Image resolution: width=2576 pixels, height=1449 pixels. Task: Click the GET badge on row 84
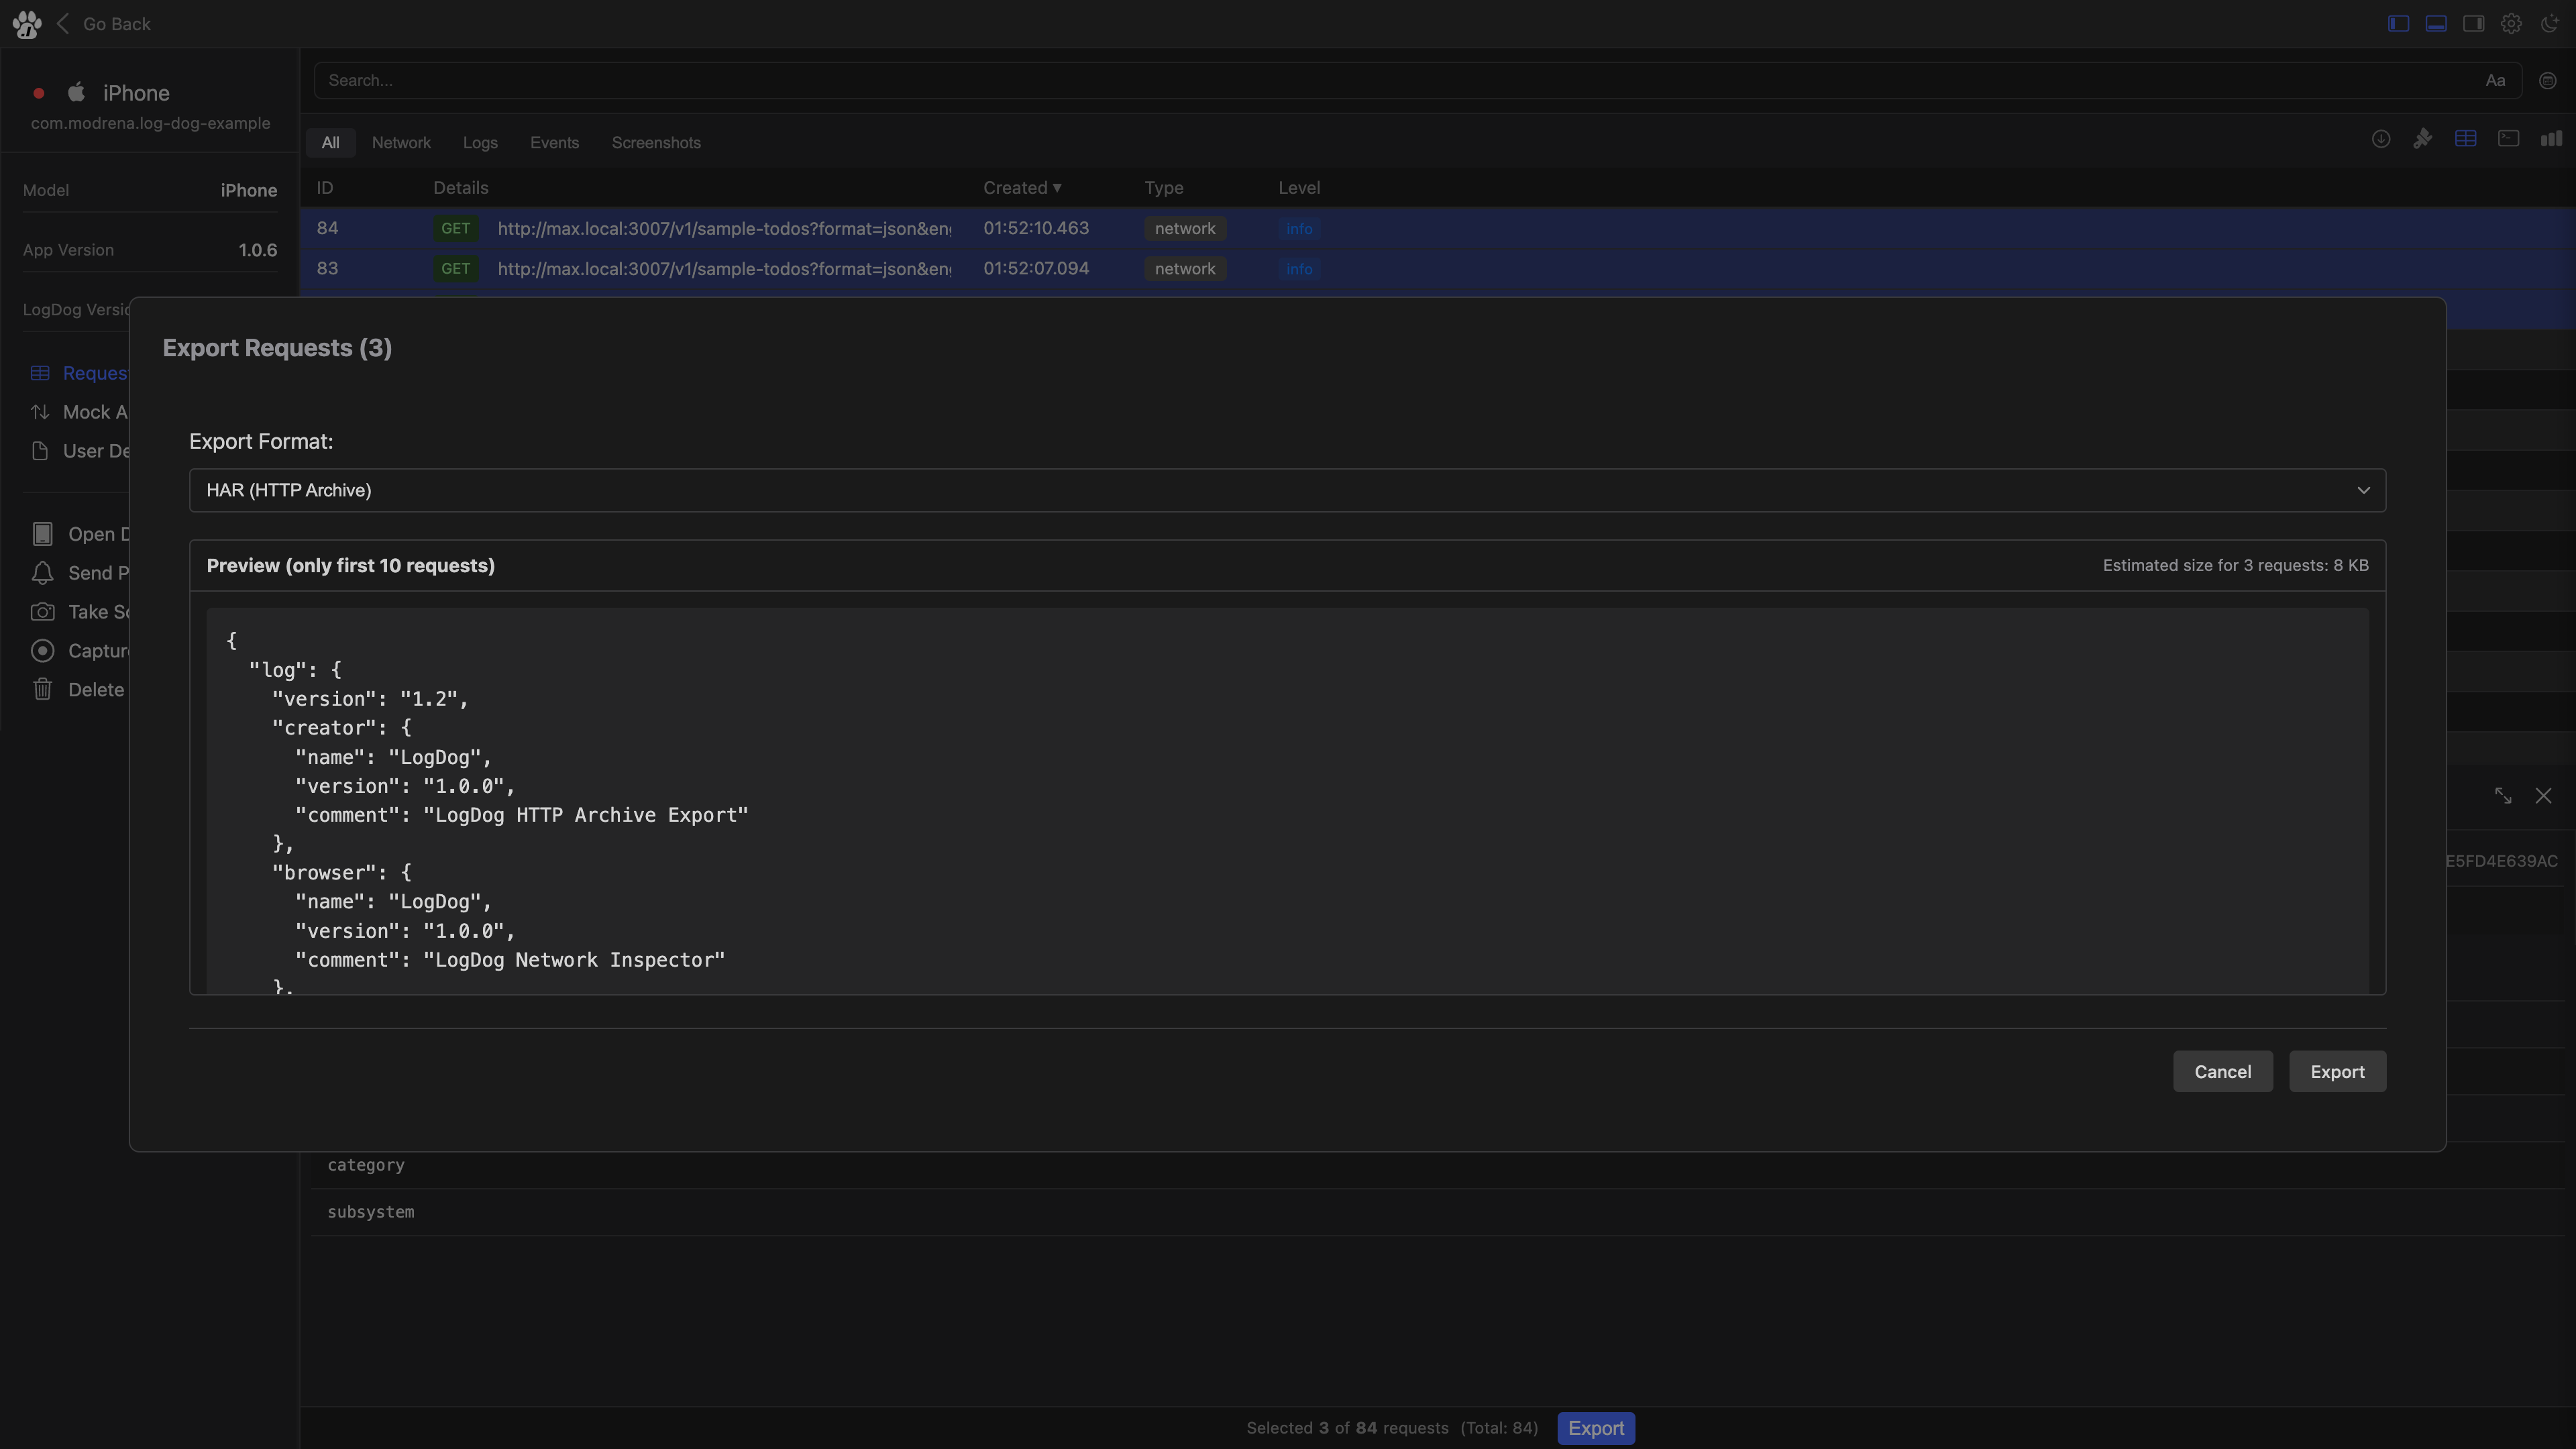point(456,228)
